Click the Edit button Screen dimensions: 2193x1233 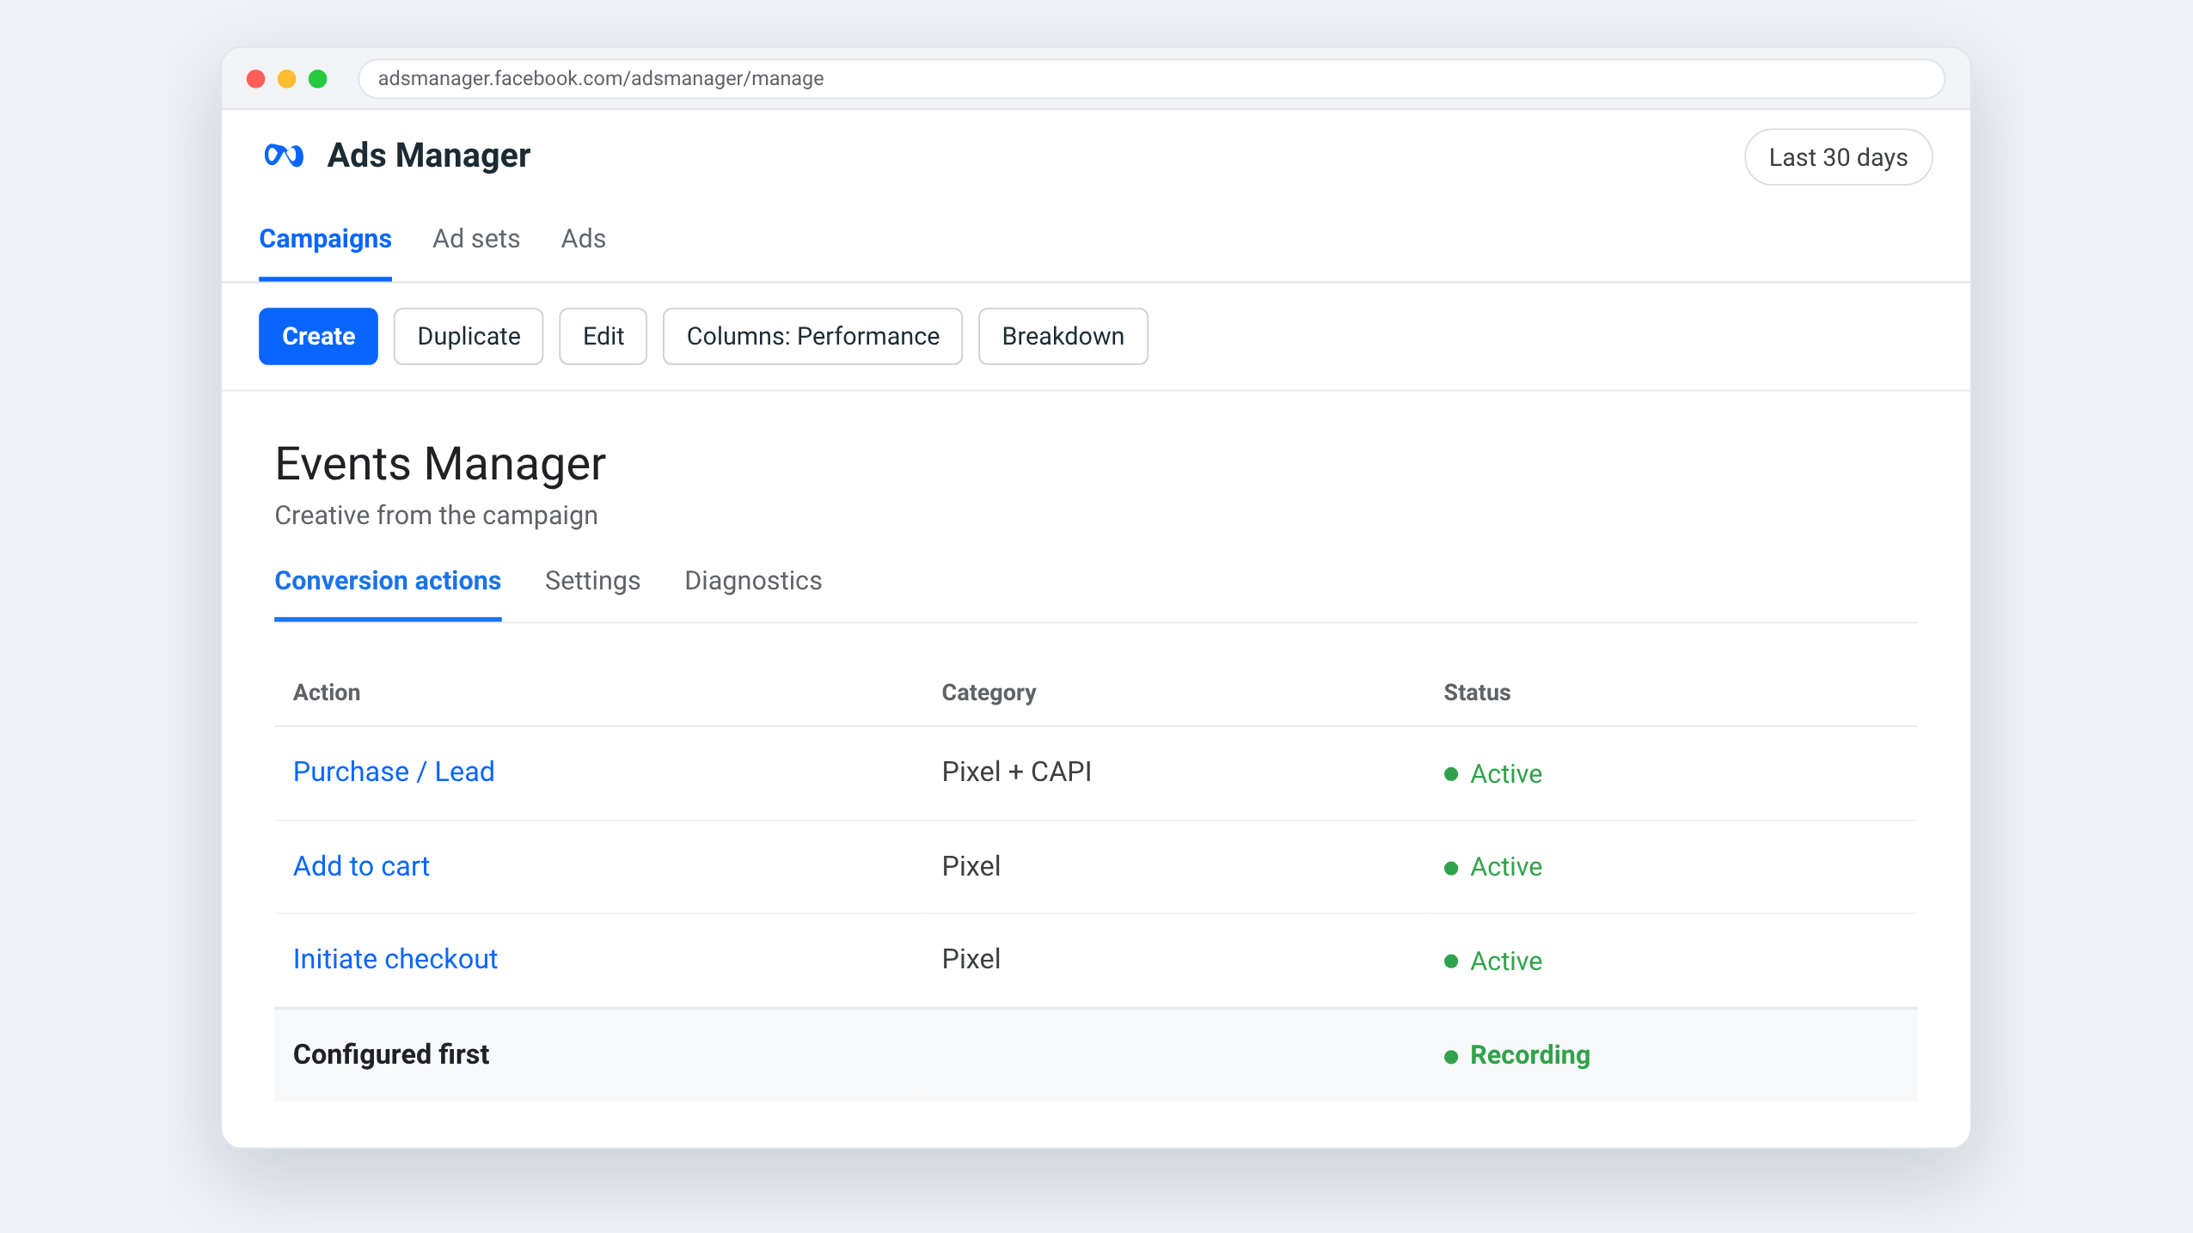(x=603, y=336)
